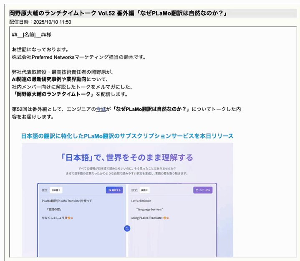Click the headline 「日本語」で、世界をそのまま理解する
The image size is (300, 261).
pos(127,157)
